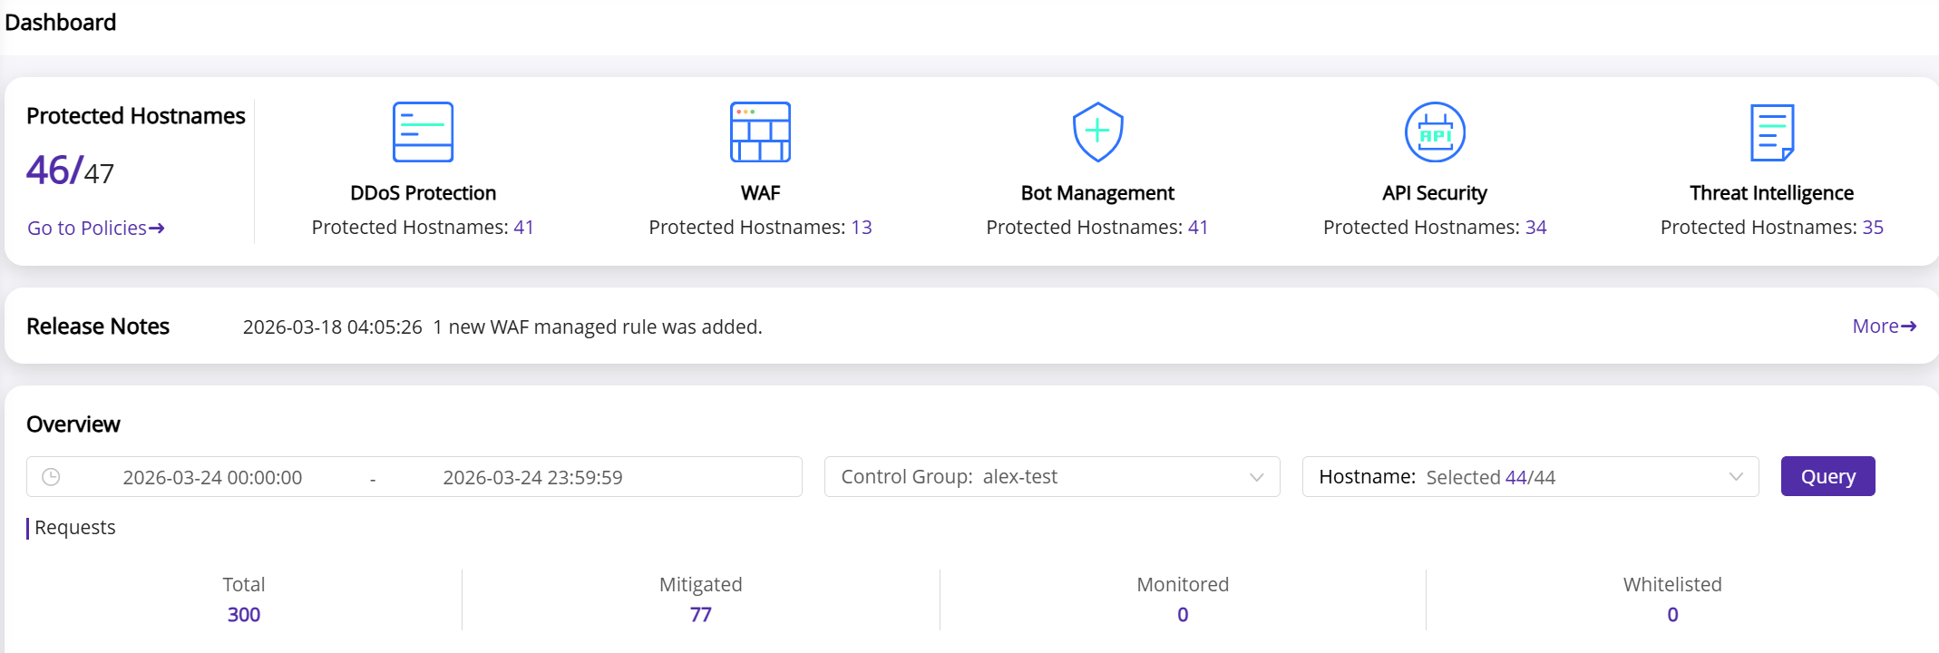1939x653 pixels.
Task: Click the release note WAF managed rule text
Action: click(x=597, y=326)
